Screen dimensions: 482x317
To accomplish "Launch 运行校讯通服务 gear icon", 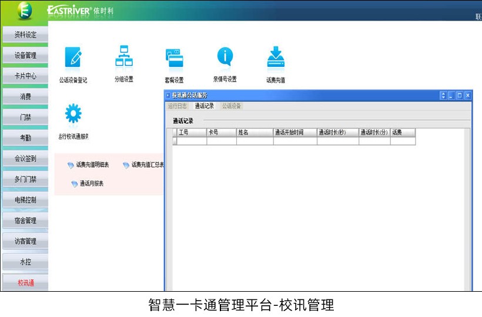I will click(73, 113).
